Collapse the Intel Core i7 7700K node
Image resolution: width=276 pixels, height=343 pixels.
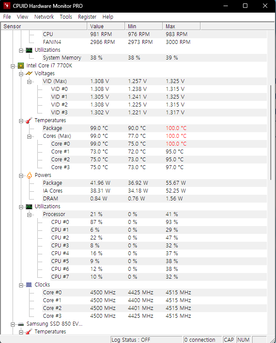coord(13,66)
